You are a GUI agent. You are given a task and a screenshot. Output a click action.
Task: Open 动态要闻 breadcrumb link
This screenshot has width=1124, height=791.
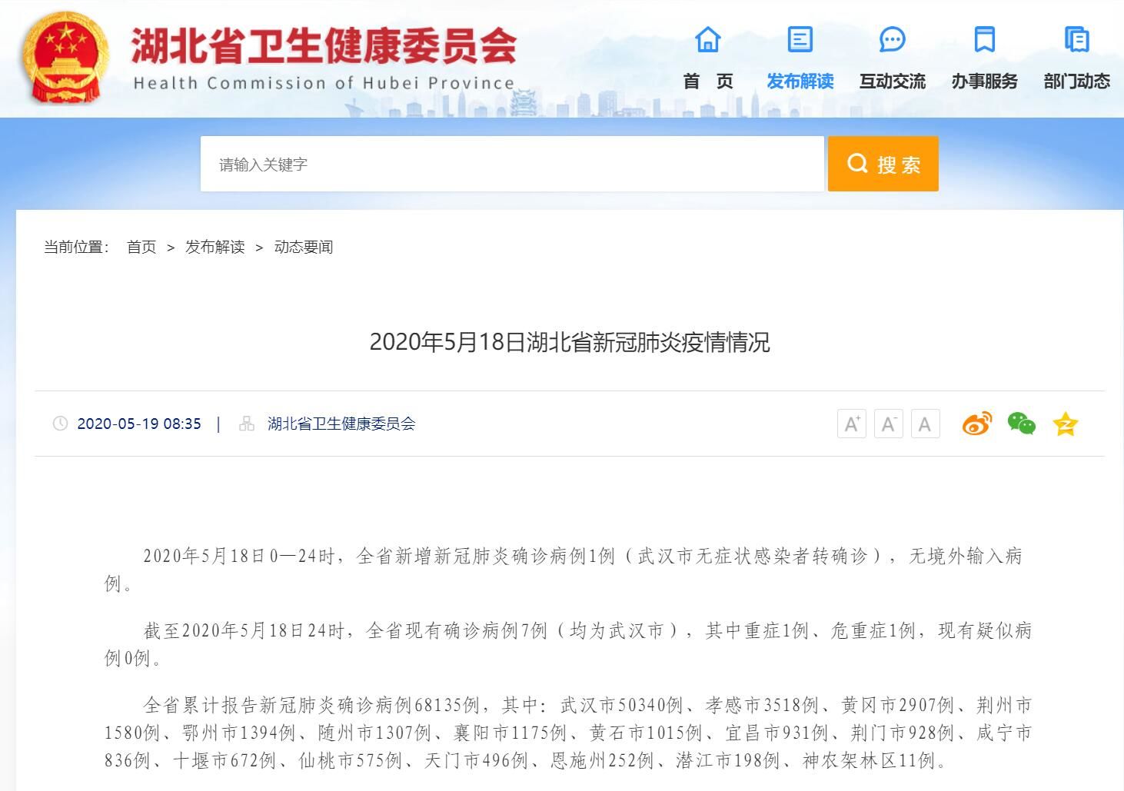[304, 247]
